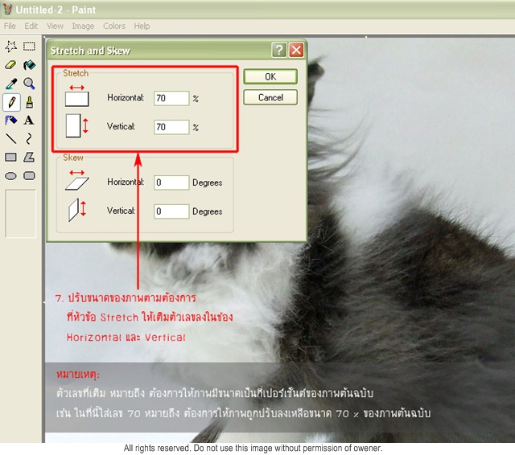The image size is (515, 455).
Task: Pick the Rectangle shape tool
Action: (10, 157)
